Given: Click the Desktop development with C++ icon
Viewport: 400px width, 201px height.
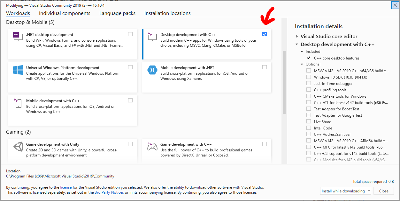Looking at the screenshot, I should pos(152,37).
